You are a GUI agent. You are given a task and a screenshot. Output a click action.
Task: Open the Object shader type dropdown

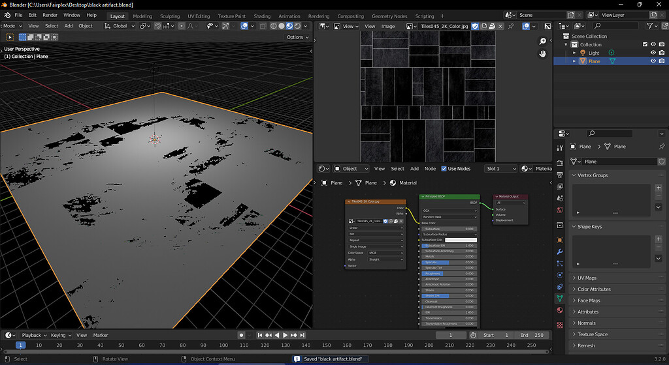click(351, 169)
